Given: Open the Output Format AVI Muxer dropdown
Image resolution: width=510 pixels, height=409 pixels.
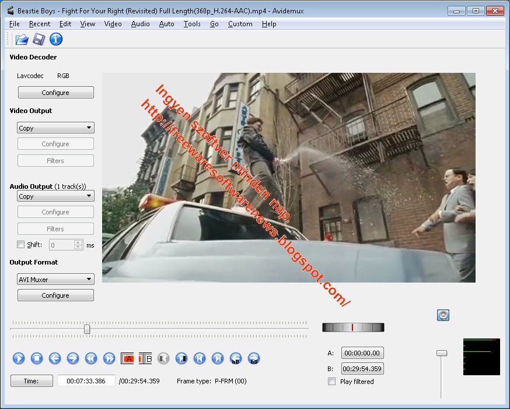Looking at the screenshot, I should tap(55, 279).
